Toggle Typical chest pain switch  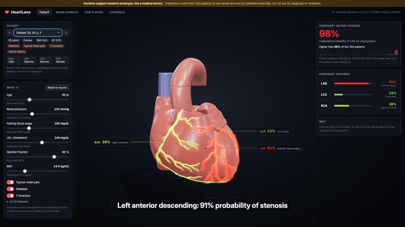11,182
